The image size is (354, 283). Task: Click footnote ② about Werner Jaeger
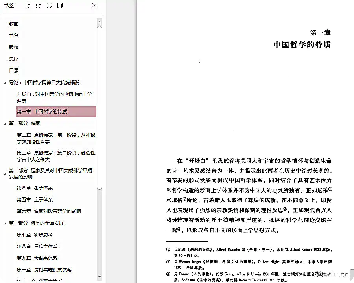(249, 265)
